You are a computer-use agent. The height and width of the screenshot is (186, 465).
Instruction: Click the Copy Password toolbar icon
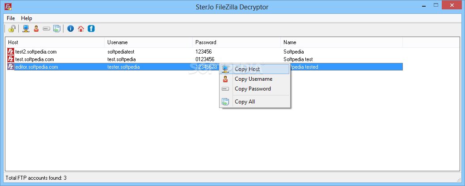pyautogui.click(x=46, y=29)
